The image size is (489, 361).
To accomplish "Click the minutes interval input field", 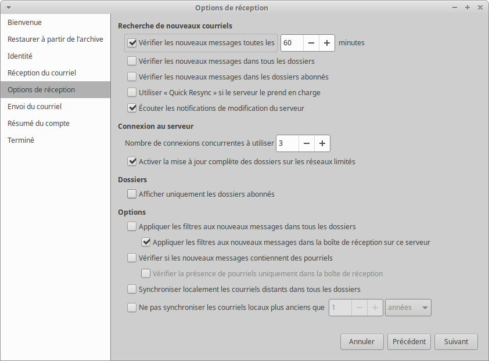I will [292, 43].
